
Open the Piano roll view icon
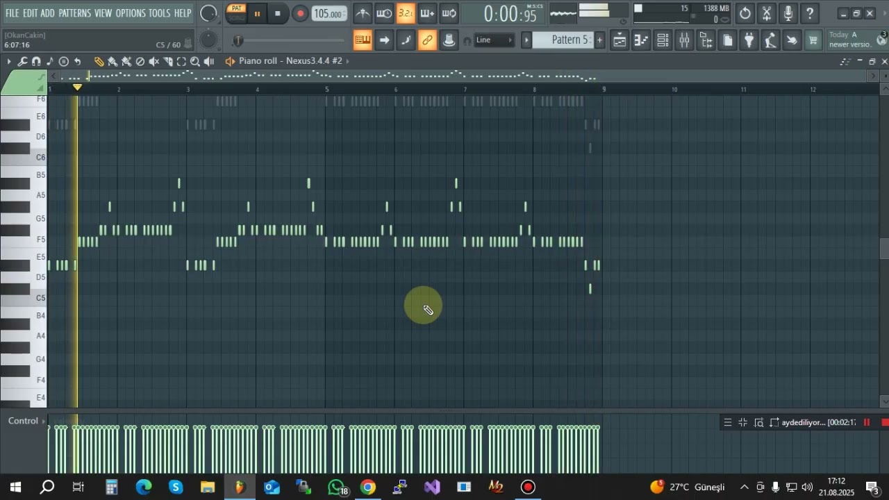641,40
